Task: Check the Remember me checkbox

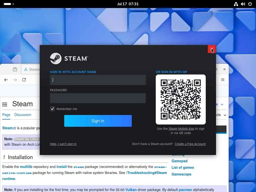Action: pyautogui.click(x=52, y=109)
